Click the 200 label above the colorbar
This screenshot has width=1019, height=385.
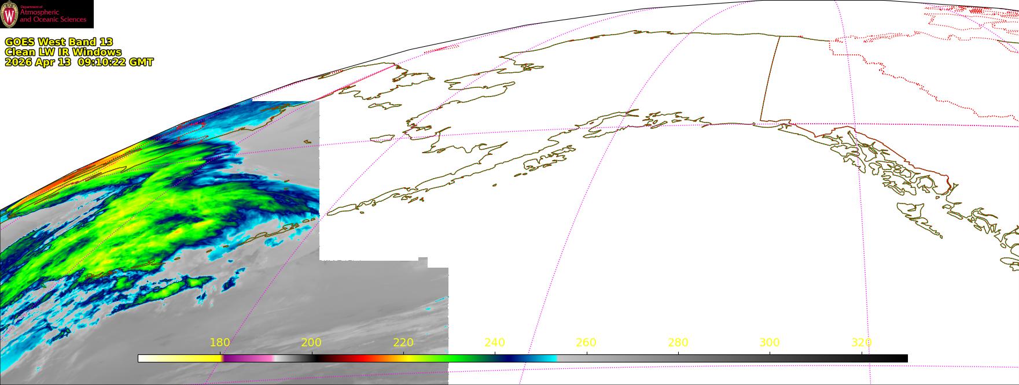click(x=311, y=343)
